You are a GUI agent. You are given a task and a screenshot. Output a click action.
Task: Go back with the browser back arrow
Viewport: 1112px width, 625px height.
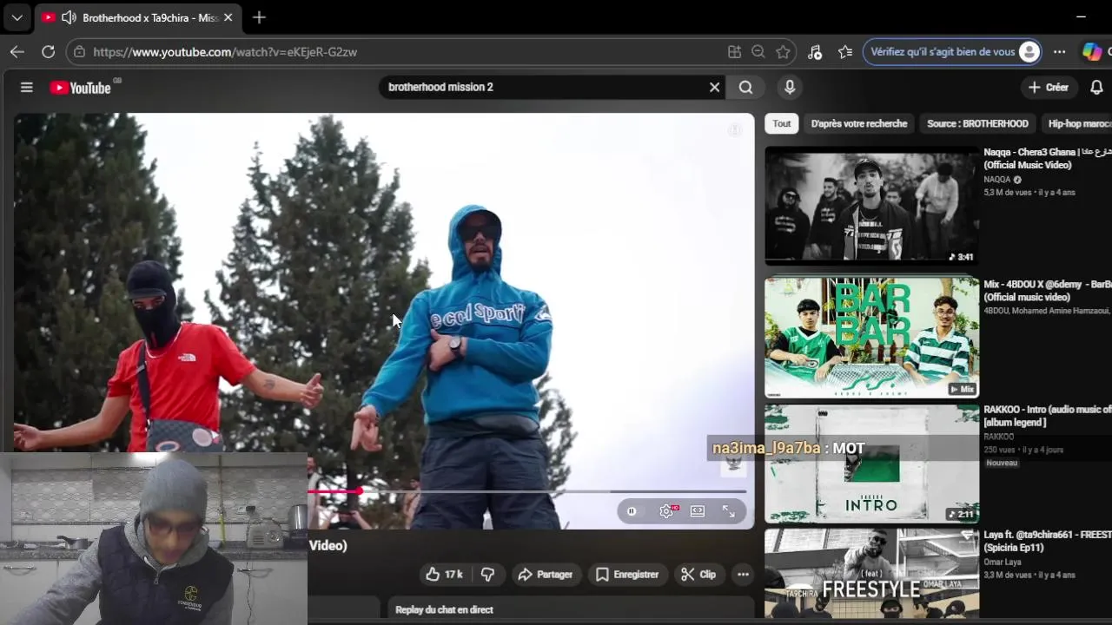[17, 52]
